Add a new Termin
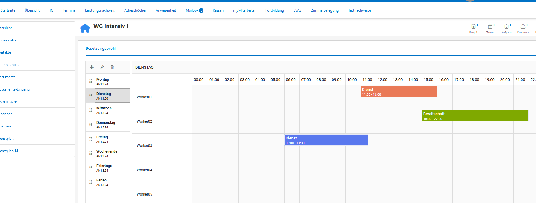The height and width of the screenshot is (203, 536). (x=490, y=28)
